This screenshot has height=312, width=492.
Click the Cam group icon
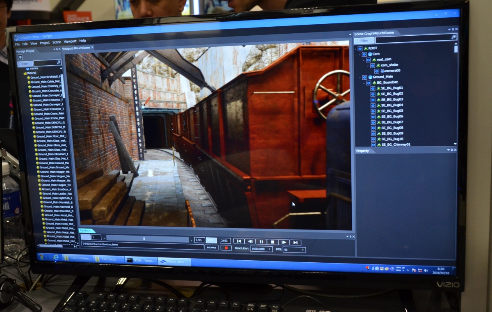point(369,54)
